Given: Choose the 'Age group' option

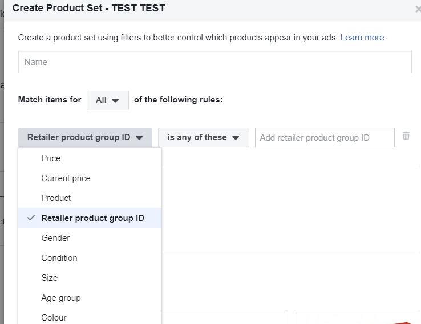Looking at the screenshot, I should tap(61, 298).
